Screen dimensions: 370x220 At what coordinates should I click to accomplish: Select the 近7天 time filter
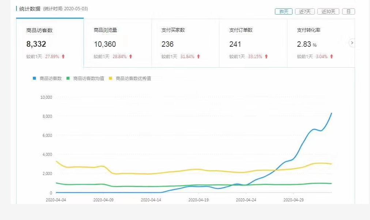coord(305,11)
